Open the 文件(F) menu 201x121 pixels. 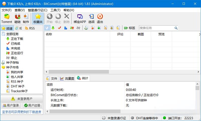coord(7,10)
